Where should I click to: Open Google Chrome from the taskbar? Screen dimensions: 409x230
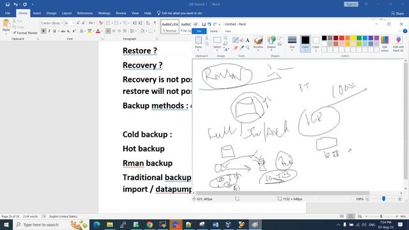point(150,224)
